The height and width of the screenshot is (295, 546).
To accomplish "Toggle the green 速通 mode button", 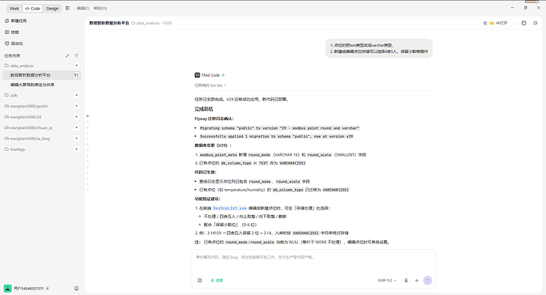I will click(217, 281).
